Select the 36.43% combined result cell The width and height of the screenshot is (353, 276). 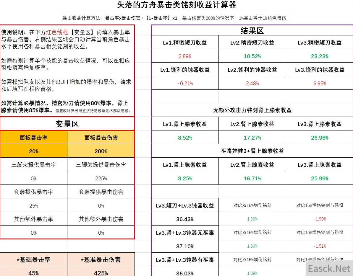pos(185,219)
